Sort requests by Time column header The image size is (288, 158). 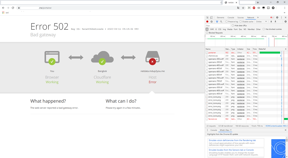[255, 49]
